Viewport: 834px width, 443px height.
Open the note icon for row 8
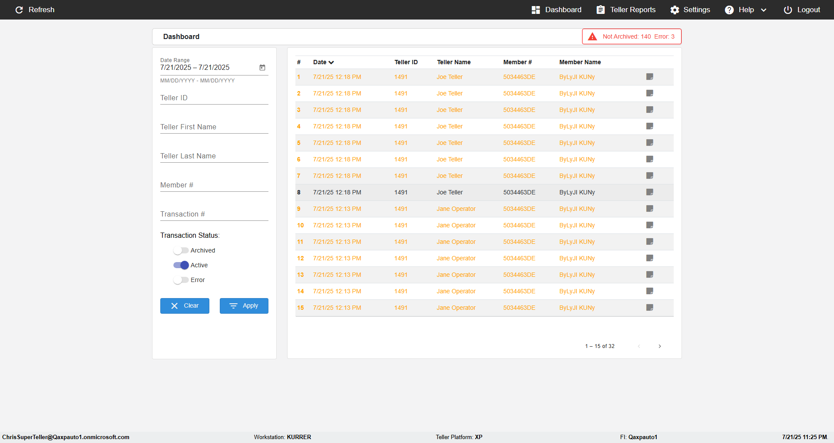pos(650,192)
